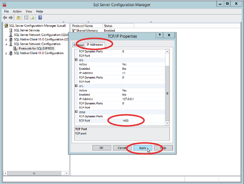Expand SQL Native Client 11.0 Configuration (32bit) node
Screen dimensions: 244x184
tap(6, 40)
